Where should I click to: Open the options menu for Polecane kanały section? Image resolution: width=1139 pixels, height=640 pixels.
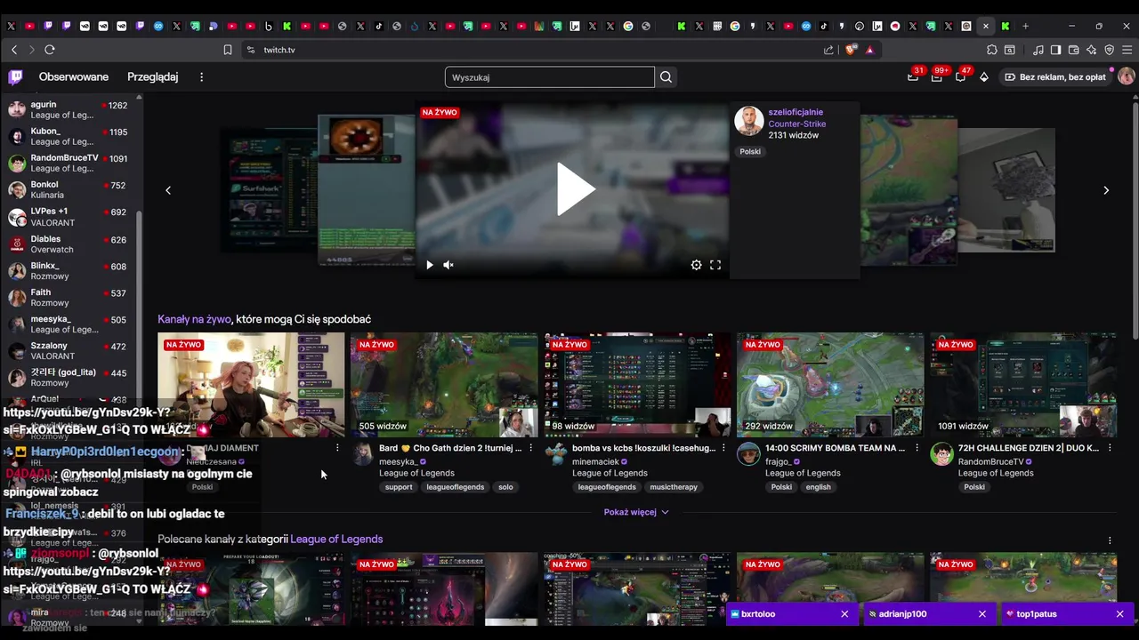[1110, 540]
